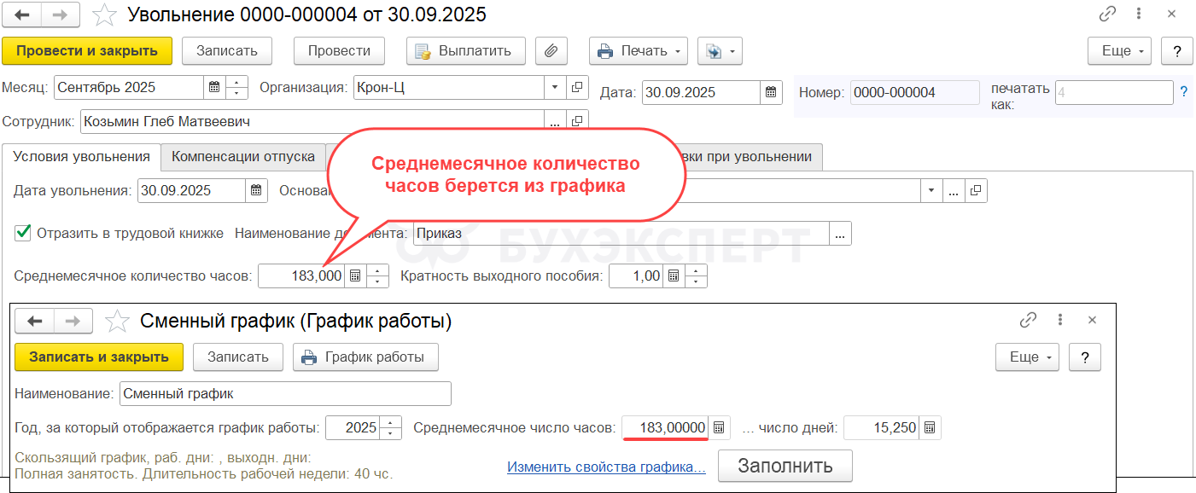Copy link to the Сменный график
The height and width of the screenshot is (493, 1196).
1029,320
